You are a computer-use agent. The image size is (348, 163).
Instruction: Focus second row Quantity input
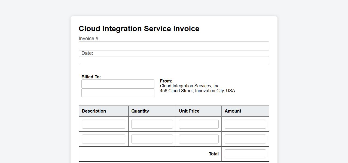(152, 139)
